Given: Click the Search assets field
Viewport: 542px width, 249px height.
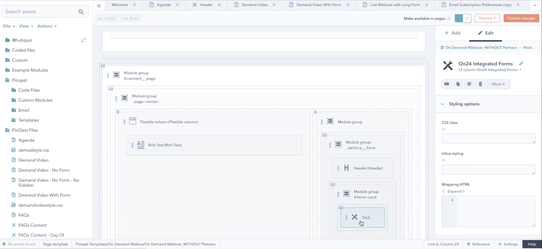Looking at the screenshot, I should (45, 12).
